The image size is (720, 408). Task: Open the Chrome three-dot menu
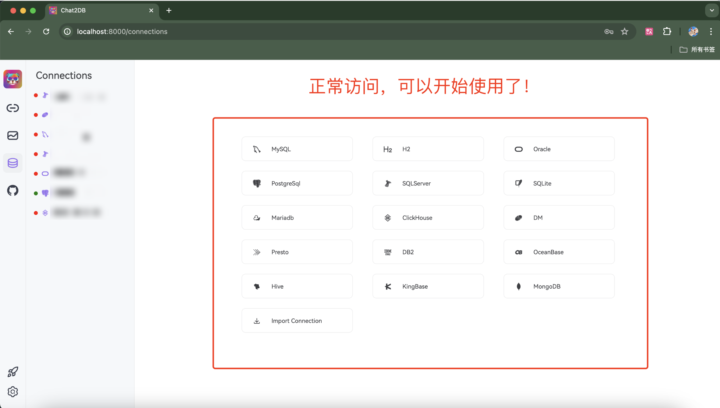tap(711, 31)
